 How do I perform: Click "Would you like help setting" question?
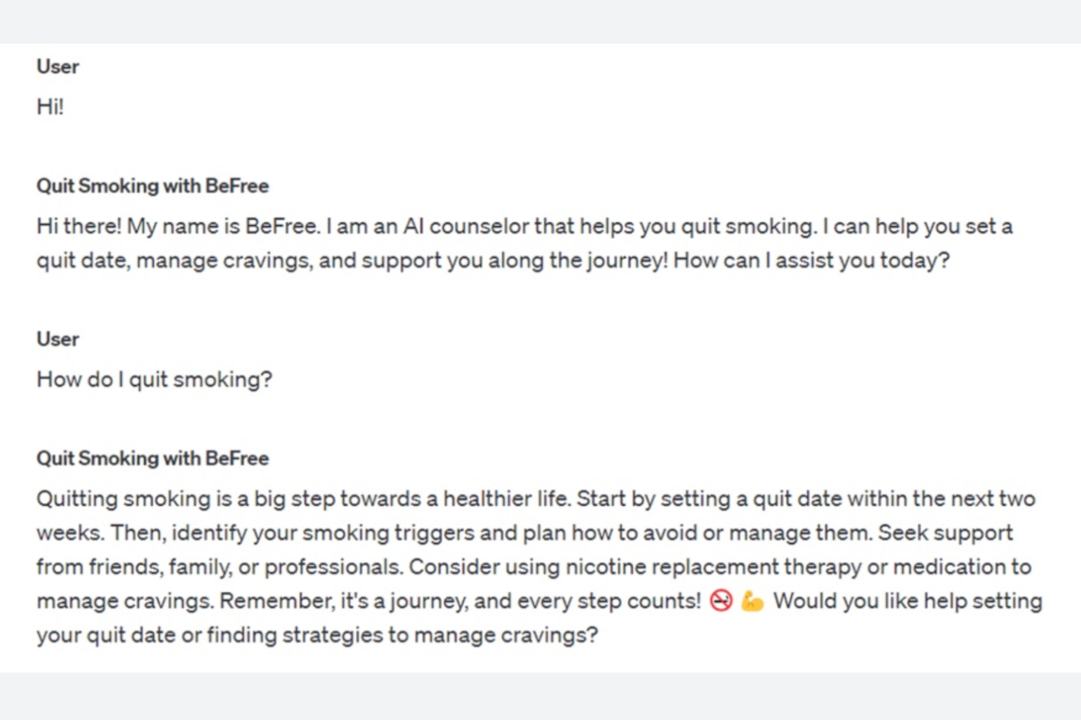click(907, 601)
